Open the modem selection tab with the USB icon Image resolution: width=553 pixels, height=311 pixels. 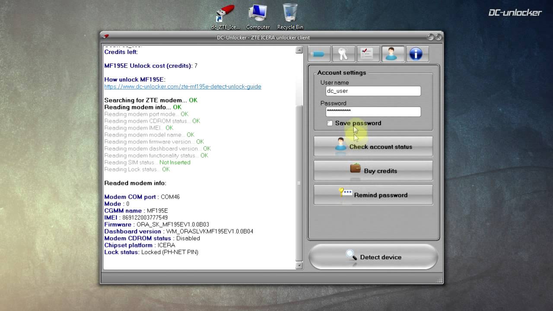tap(319, 54)
